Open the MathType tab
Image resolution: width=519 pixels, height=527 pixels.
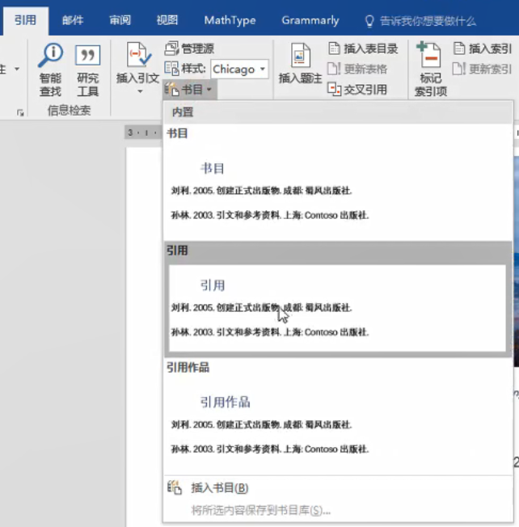(x=230, y=20)
